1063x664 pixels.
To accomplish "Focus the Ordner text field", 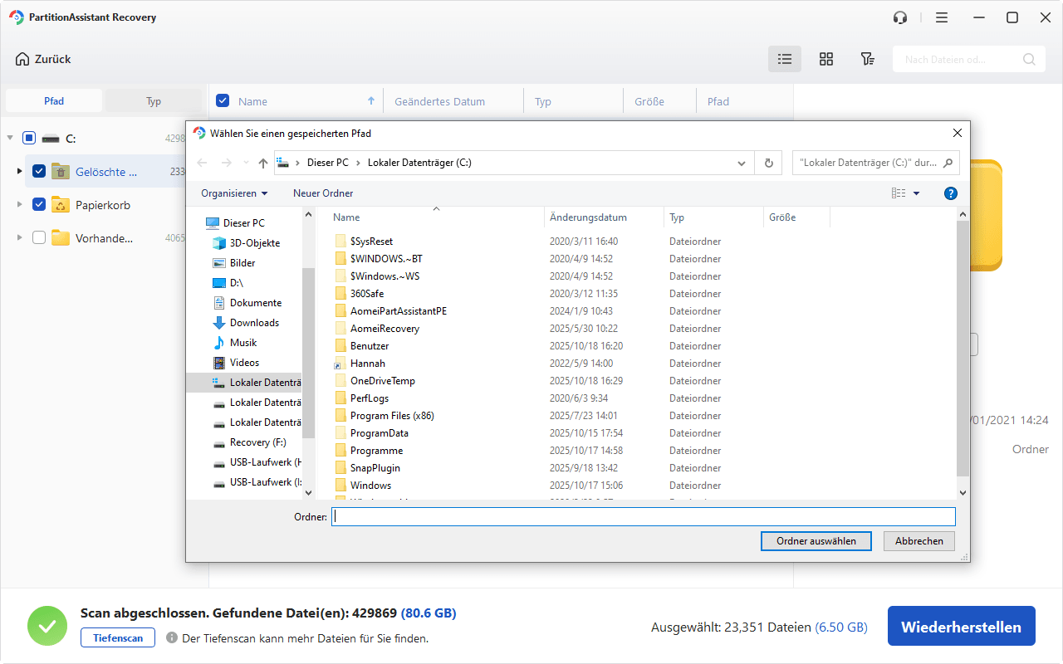I will point(644,517).
